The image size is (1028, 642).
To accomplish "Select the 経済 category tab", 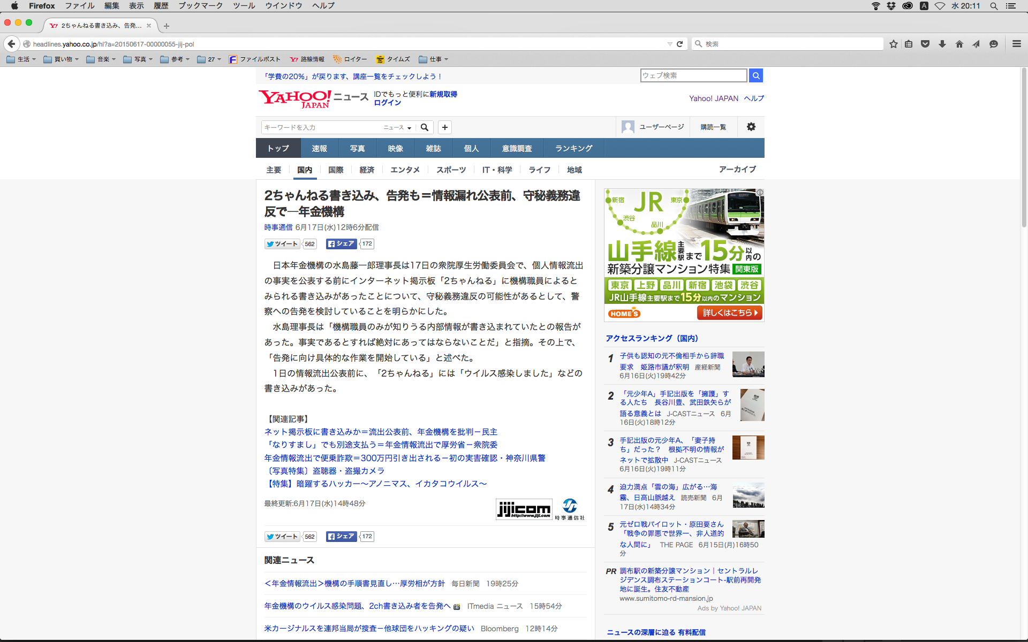I will click(x=367, y=170).
